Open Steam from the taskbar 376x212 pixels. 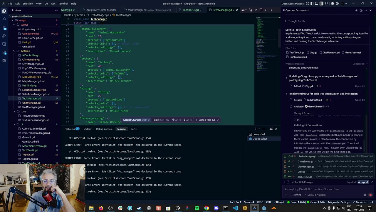pos(139,208)
